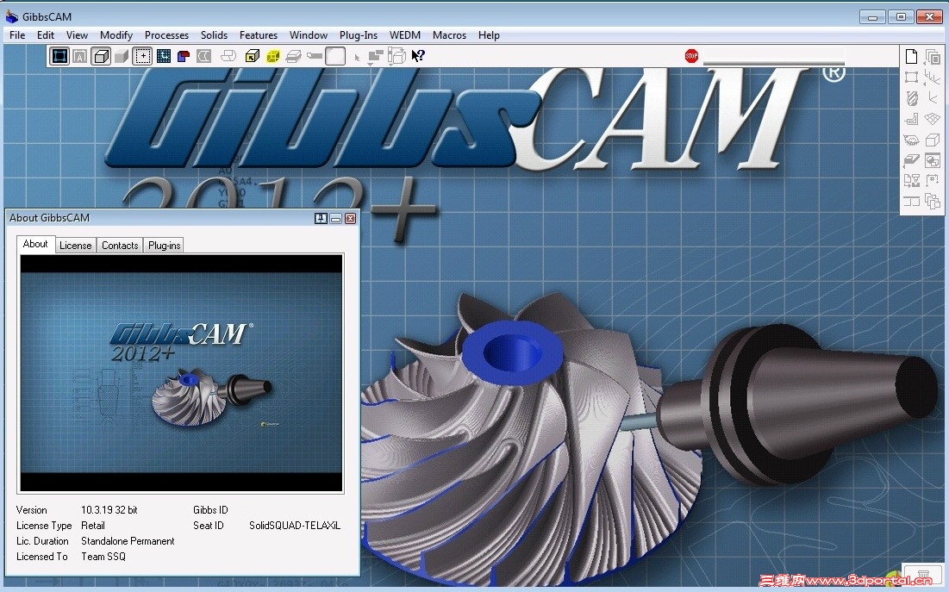This screenshot has width=949, height=592.
Task: Click the progress bar beside STOP sign
Action: click(x=773, y=56)
